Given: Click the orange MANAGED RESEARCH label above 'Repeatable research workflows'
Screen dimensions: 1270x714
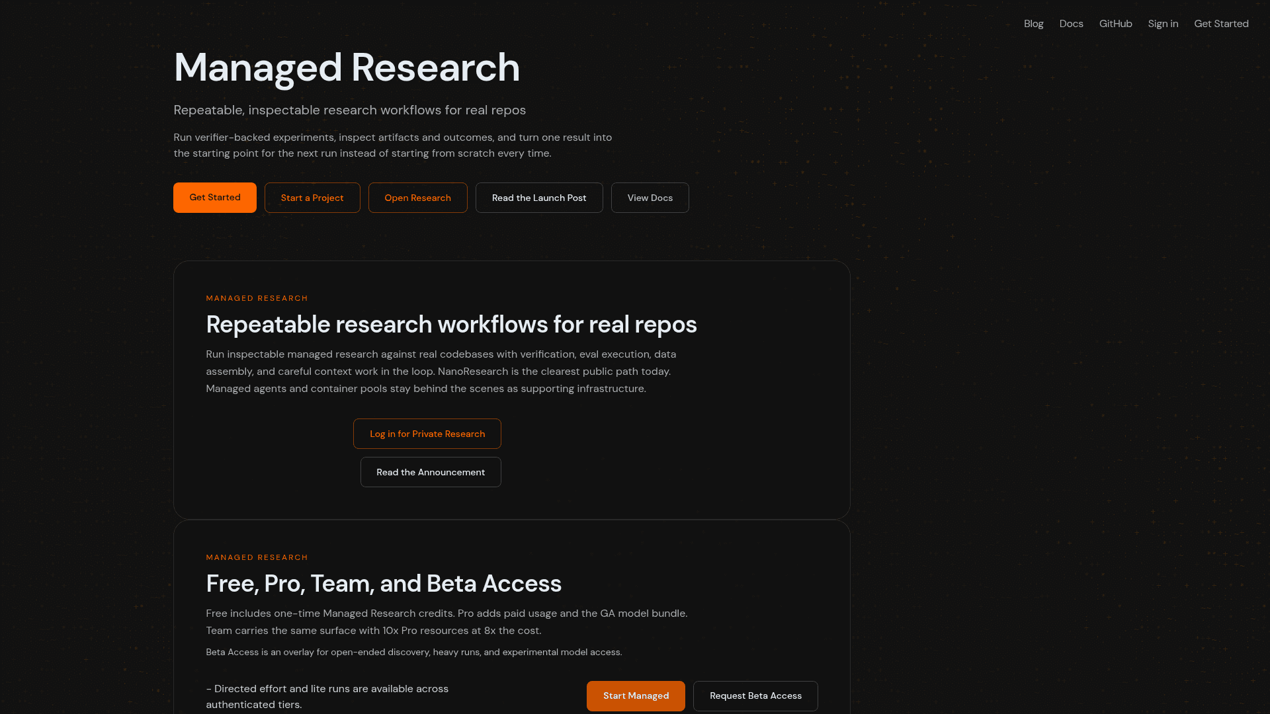Looking at the screenshot, I should click(257, 298).
